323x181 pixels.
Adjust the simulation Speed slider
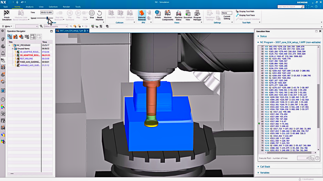tap(48, 18)
